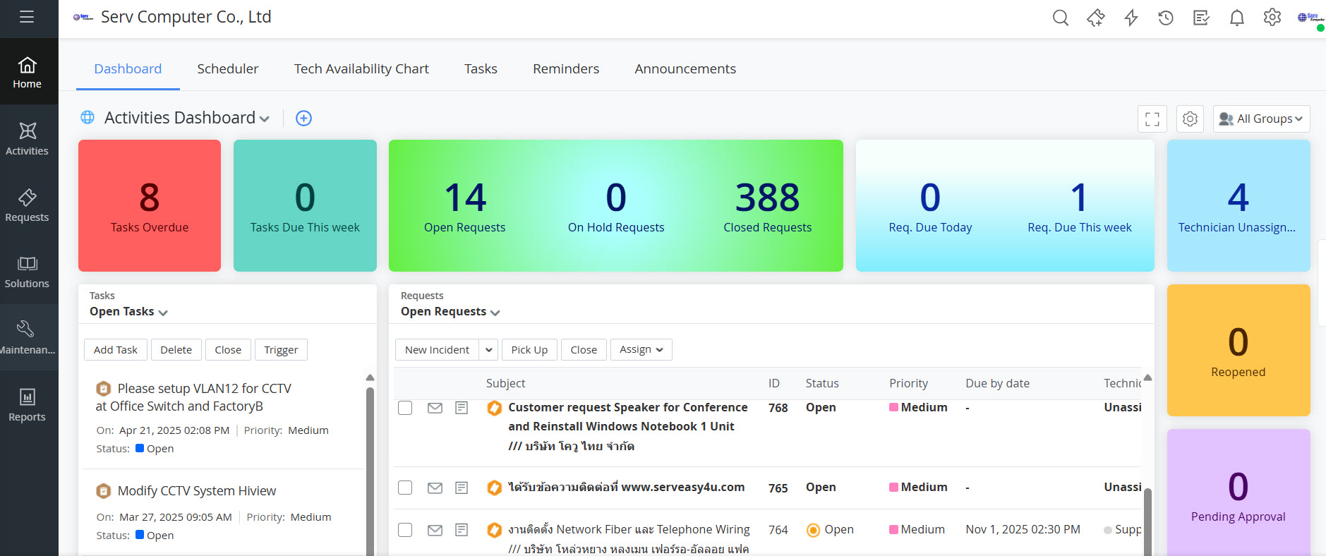Switch to the Scheduler tab
Image resolution: width=1326 pixels, height=556 pixels.
point(227,69)
